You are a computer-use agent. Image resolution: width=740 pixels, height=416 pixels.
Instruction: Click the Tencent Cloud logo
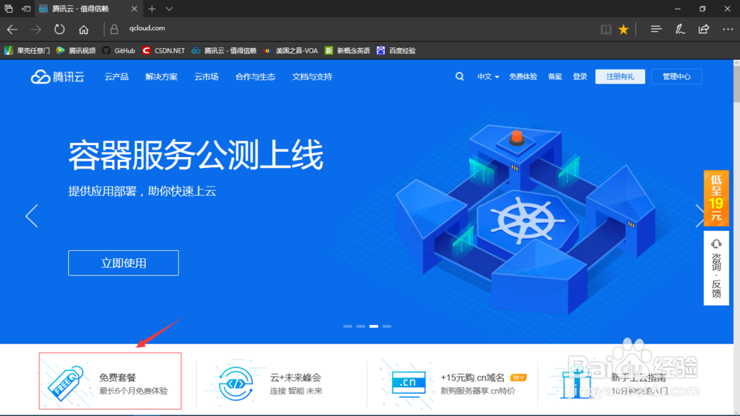coord(58,77)
